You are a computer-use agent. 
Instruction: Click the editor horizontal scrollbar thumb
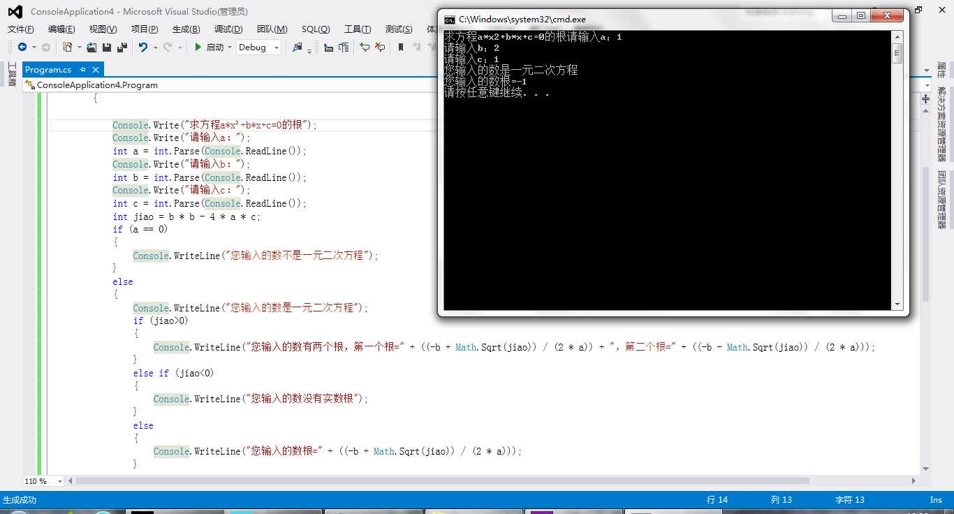click(x=443, y=481)
